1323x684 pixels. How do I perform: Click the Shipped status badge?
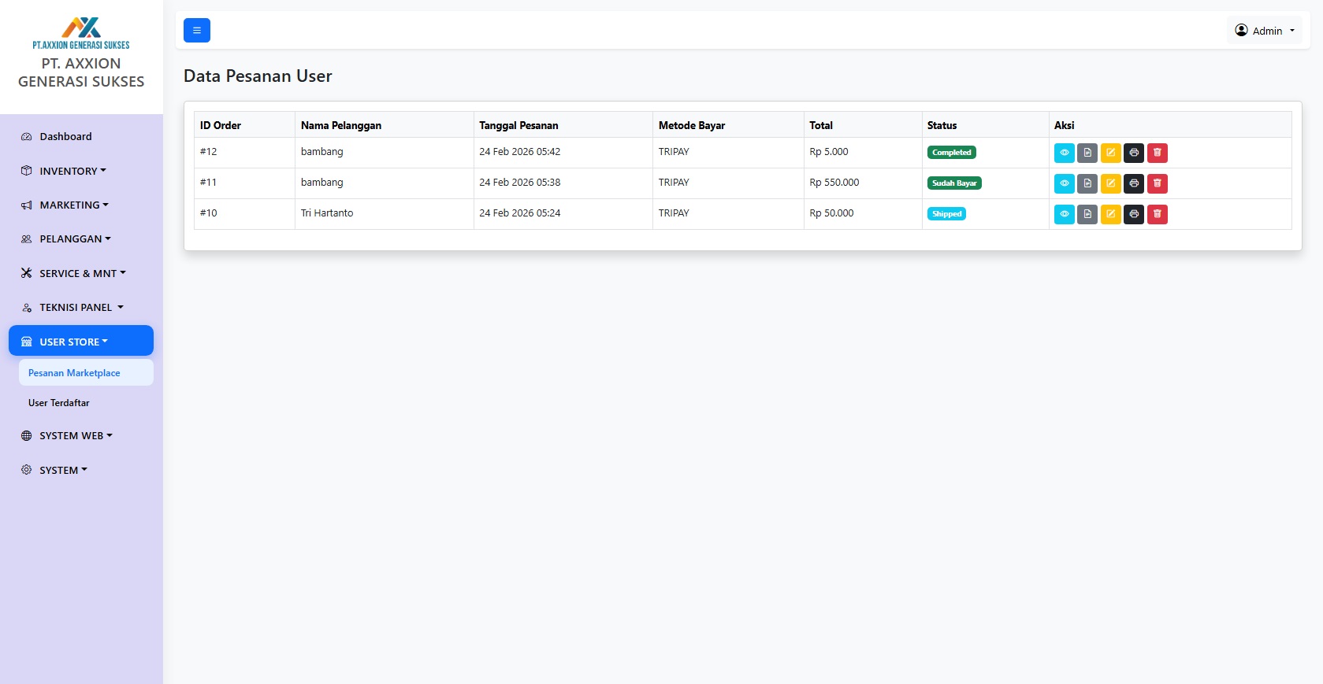click(946, 214)
